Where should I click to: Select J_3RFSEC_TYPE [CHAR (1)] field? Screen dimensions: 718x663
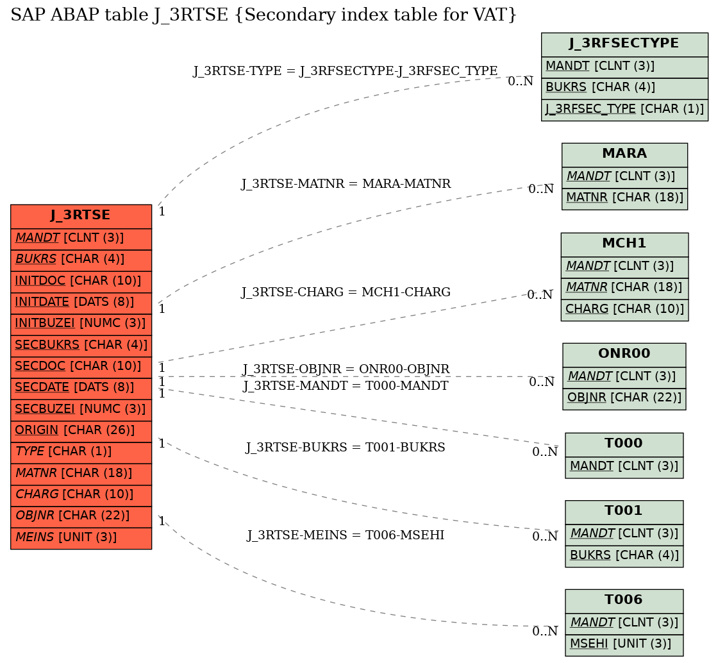(x=624, y=110)
